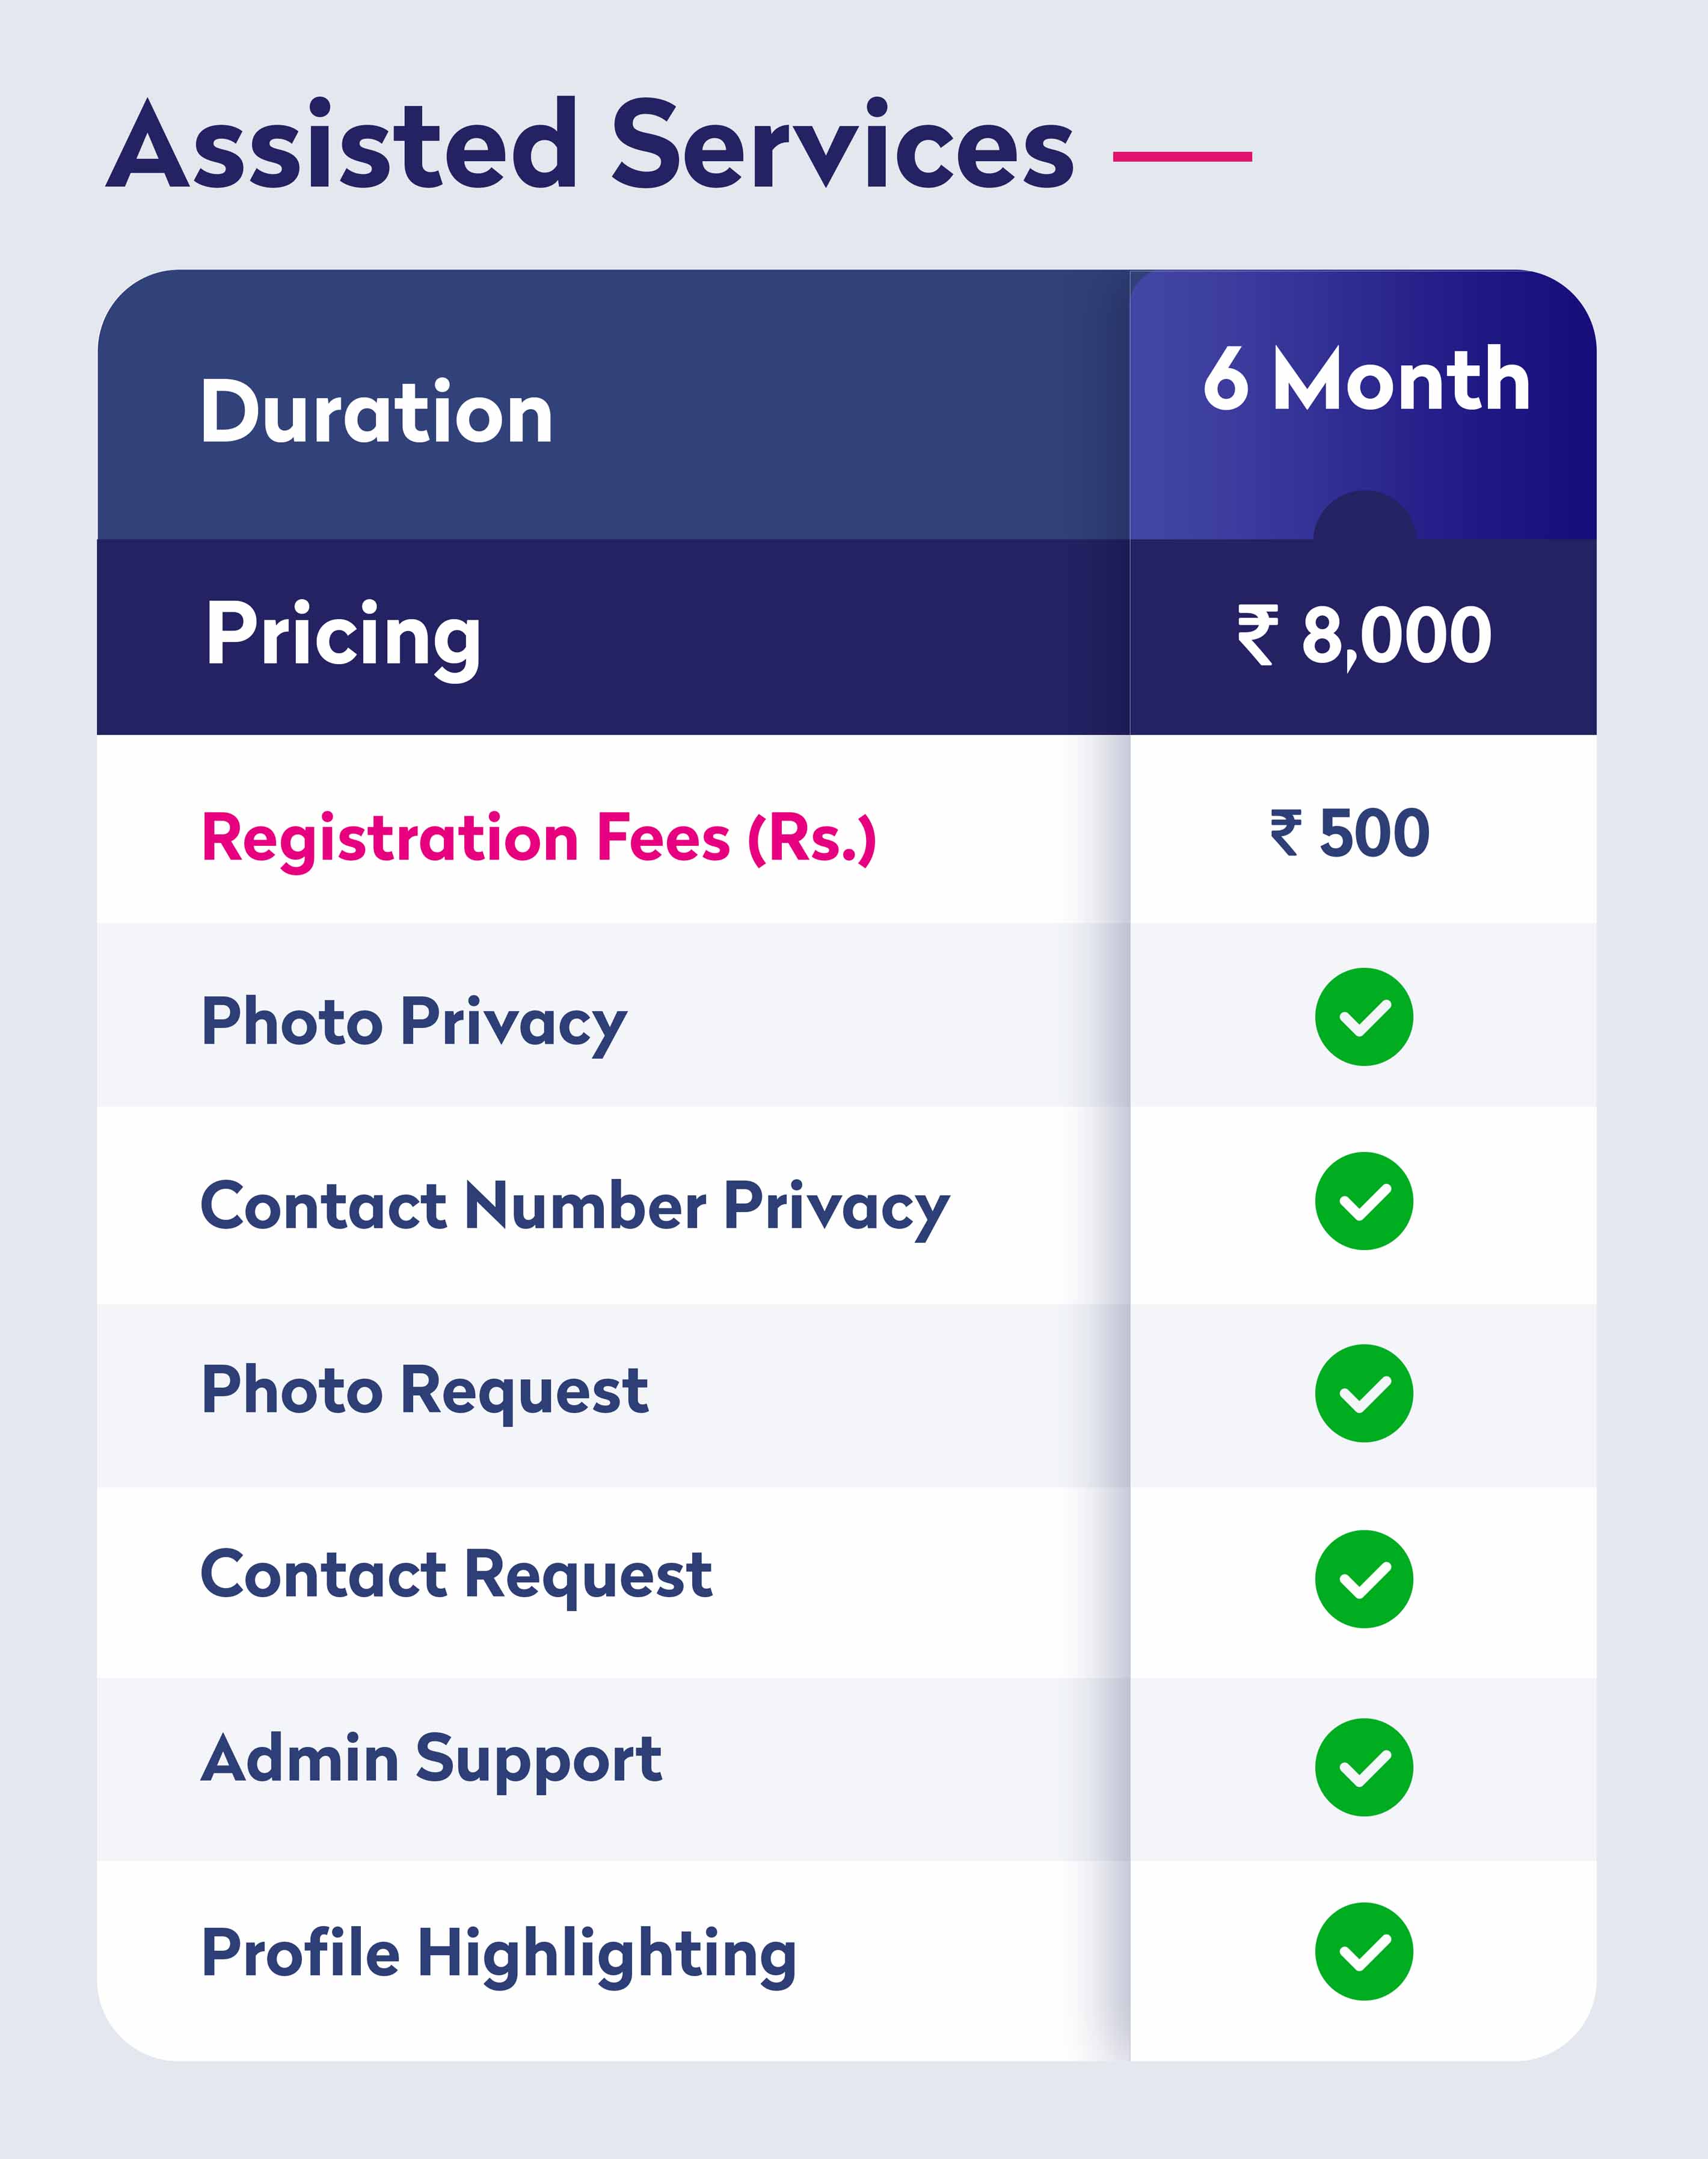1708x2159 pixels.
Task: Click the Registration Fees (Rs.) label
Action: [539, 838]
